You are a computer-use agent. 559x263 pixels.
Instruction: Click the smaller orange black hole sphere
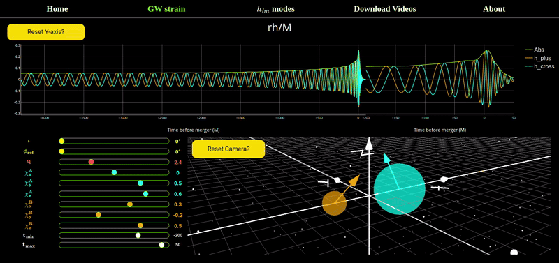click(x=335, y=203)
